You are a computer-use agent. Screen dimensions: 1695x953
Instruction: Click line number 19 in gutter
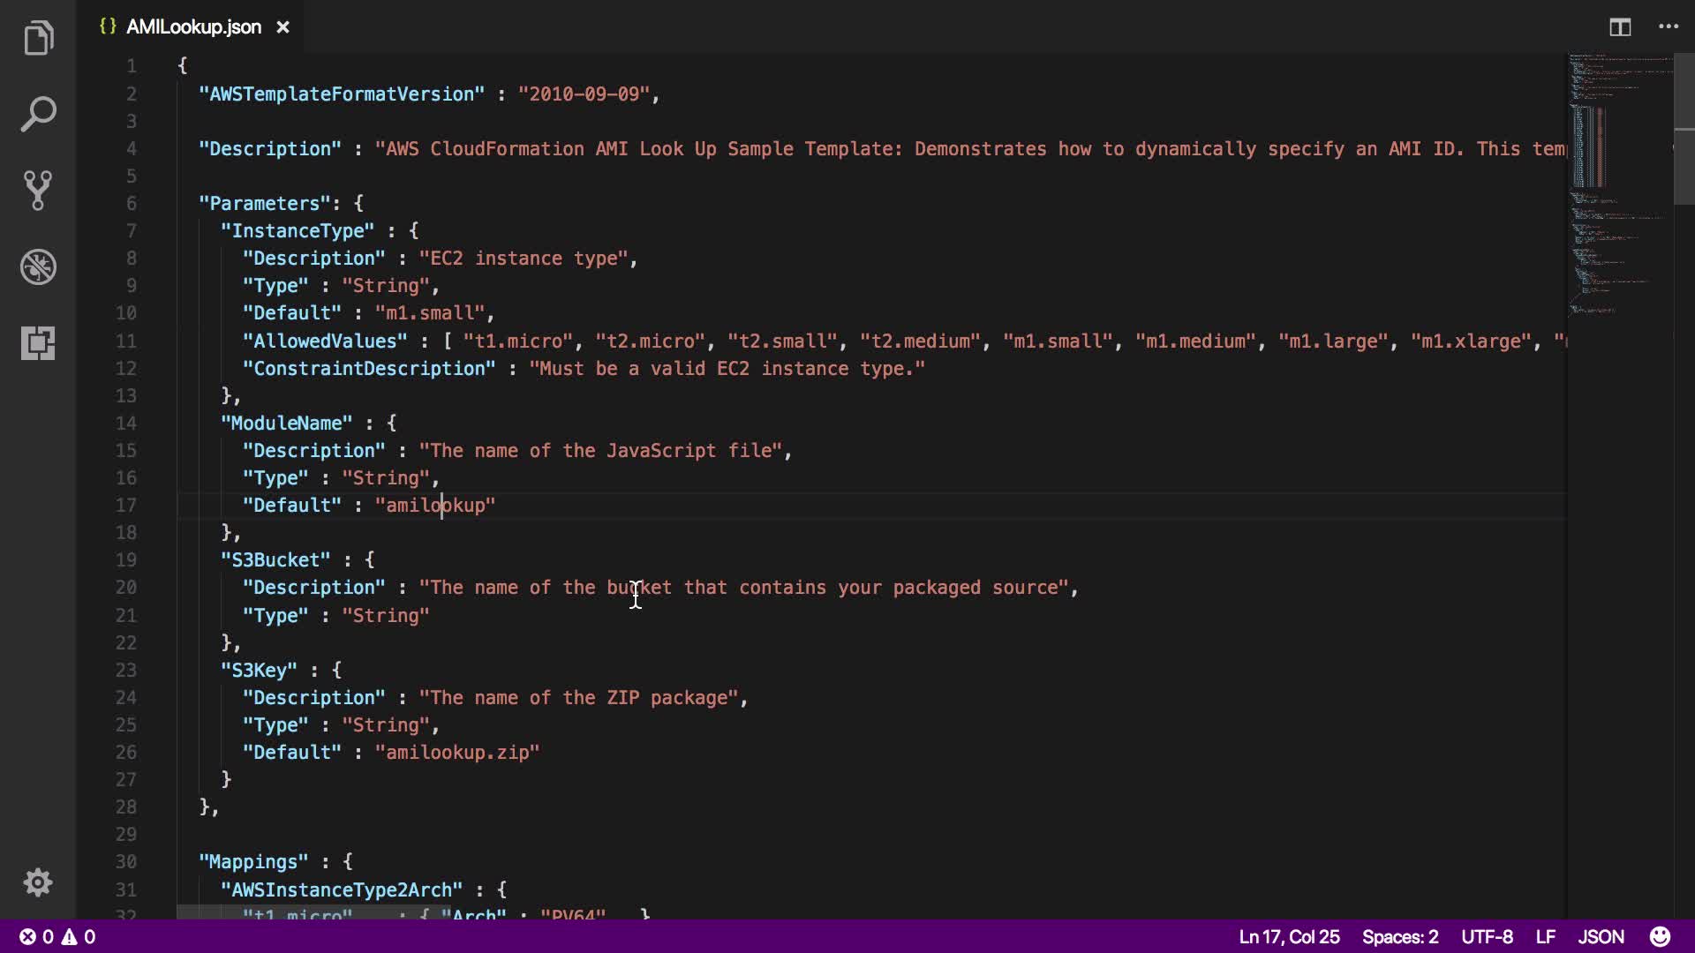[126, 559]
